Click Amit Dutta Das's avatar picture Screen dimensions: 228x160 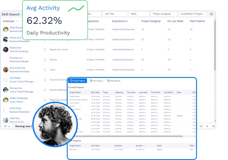coord(6,70)
